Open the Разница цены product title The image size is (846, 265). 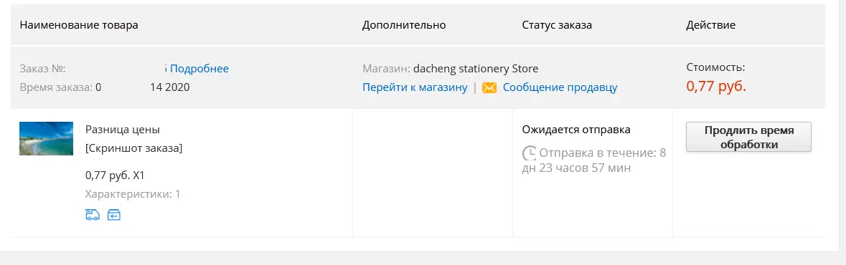[123, 130]
